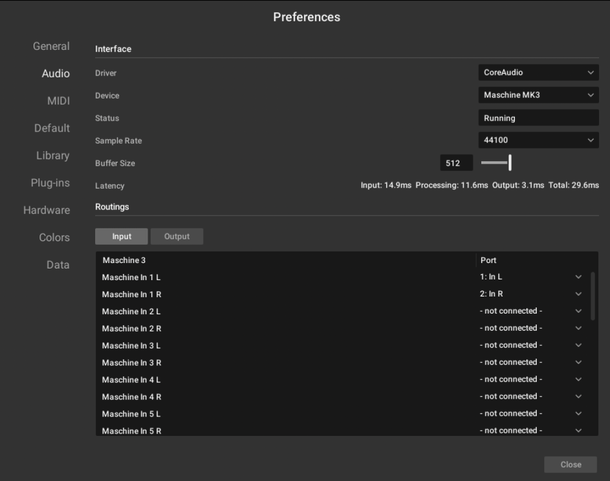Select the Audio preferences section
610x481 pixels.
(56, 74)
